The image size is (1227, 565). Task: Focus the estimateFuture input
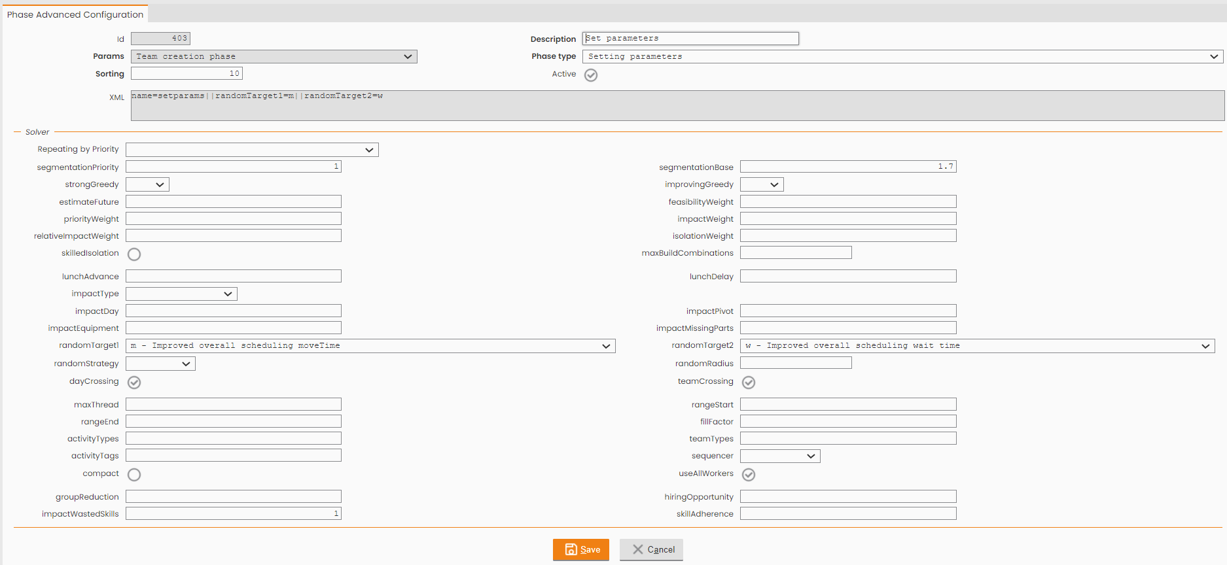click(x=234, y=201)
